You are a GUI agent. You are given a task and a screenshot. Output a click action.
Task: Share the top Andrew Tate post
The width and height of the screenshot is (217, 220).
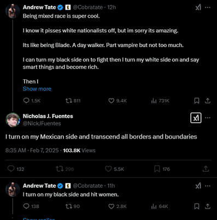208,101
